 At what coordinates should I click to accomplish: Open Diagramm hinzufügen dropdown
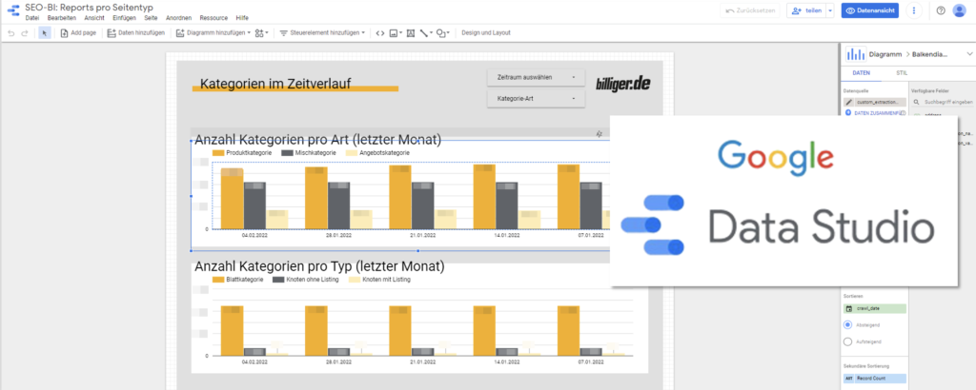click(213, 33)
